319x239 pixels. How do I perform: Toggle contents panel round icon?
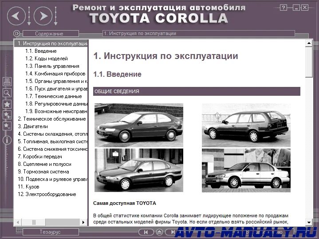click(16, 33)
